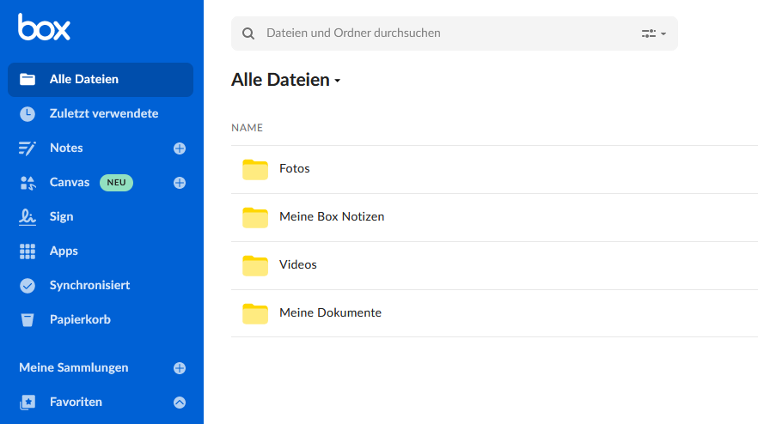Select Alle Dateien in sidebar
Viewport: 758px width, 424px height.
pyautogui.click(x=84, y=79)
